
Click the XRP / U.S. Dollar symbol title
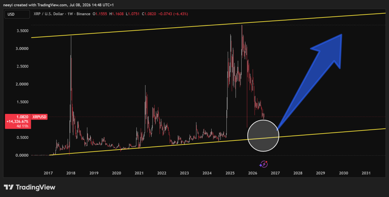[x=49, y=14]
